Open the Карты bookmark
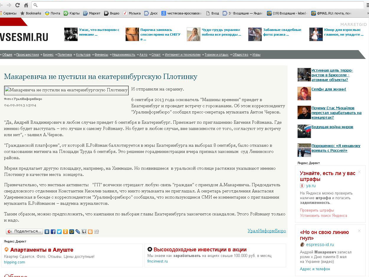This screenshot has height=277, width=369. [x=72, y=13]
